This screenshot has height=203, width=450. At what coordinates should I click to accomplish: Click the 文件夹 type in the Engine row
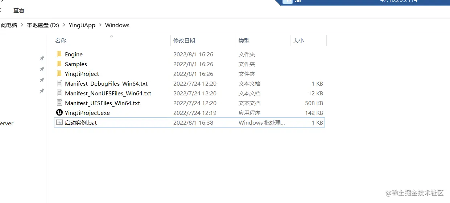[247, 54]
